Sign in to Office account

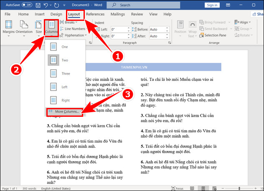click(x=212, y=5)
